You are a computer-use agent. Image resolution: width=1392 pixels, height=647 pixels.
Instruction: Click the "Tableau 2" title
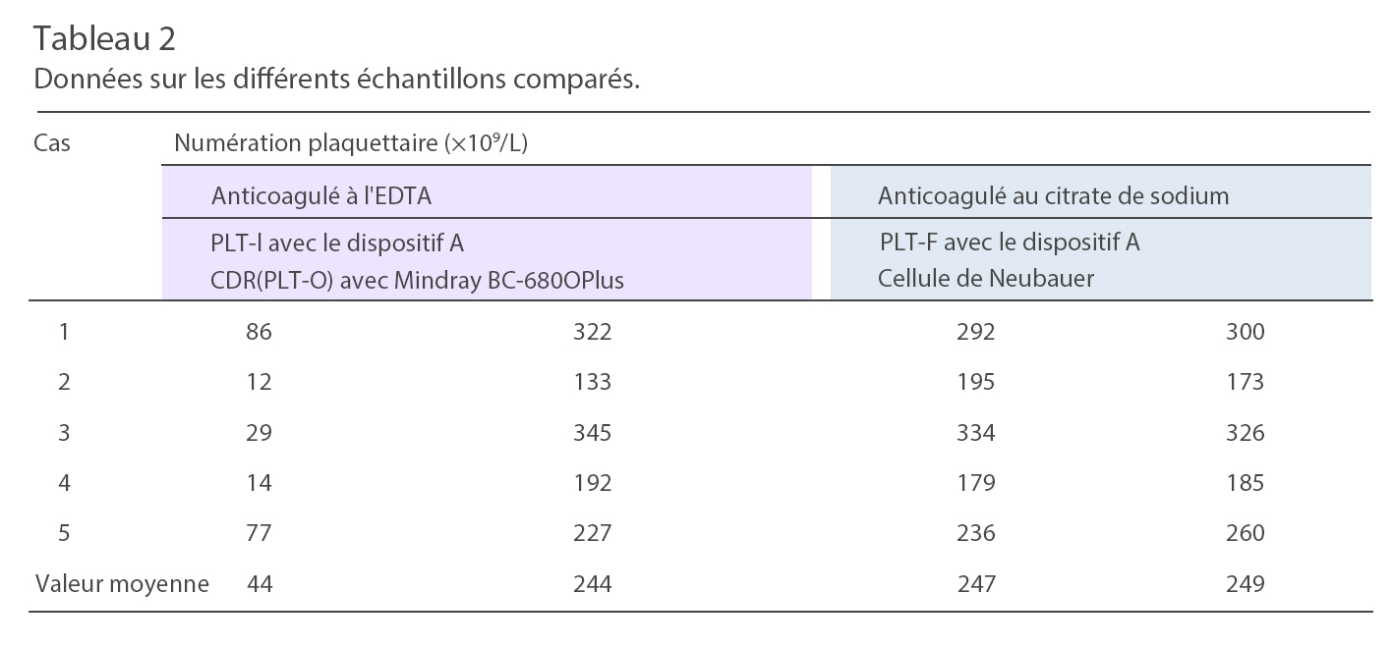pyautogui.click(x=104, y=39)
